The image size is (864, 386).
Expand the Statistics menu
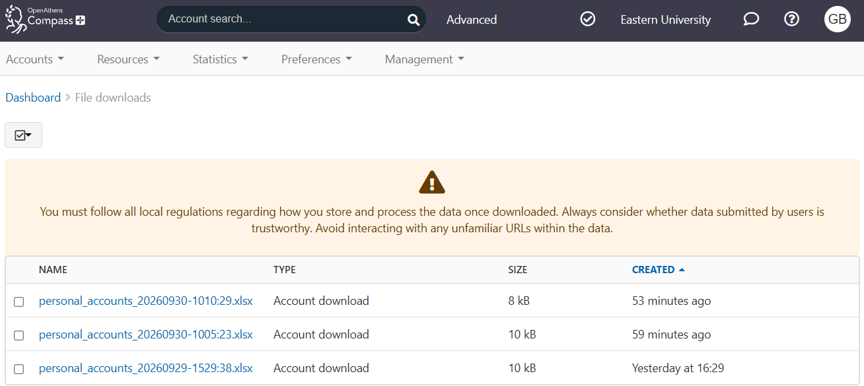click(x=220, y=59)
